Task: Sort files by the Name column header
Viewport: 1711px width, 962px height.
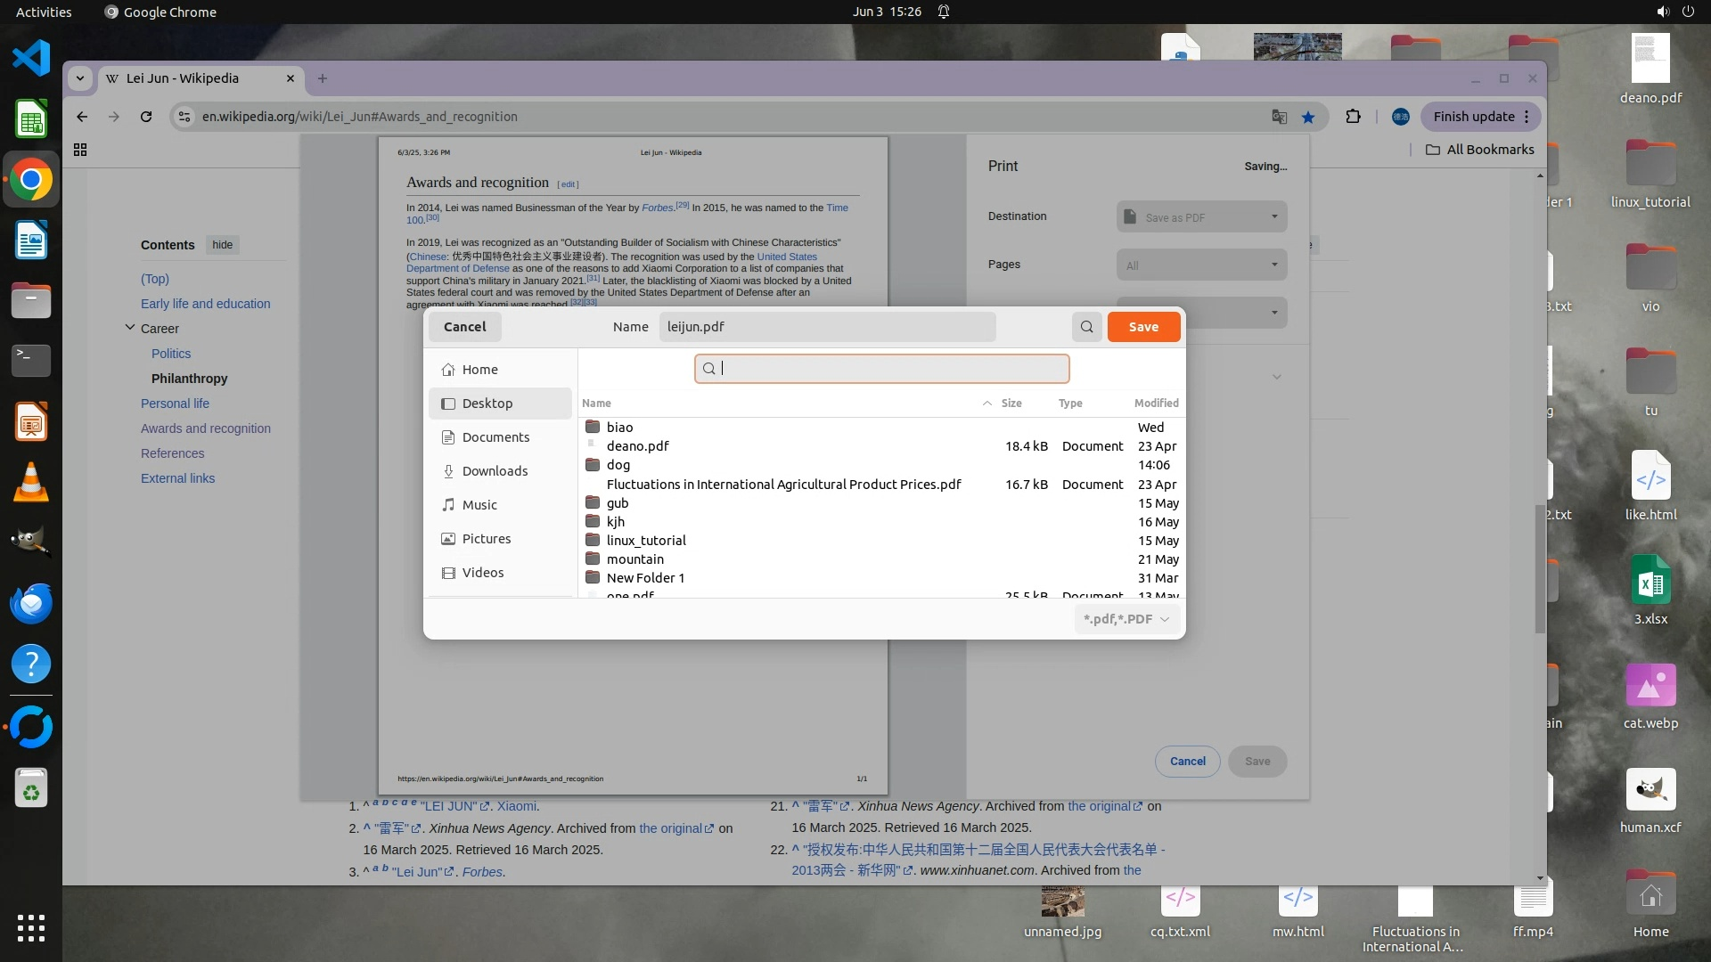Action: 597,404
